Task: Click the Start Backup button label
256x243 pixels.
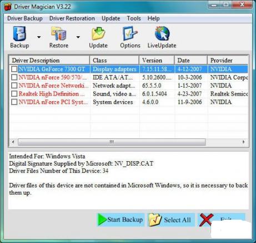Action: pos(125,220)
